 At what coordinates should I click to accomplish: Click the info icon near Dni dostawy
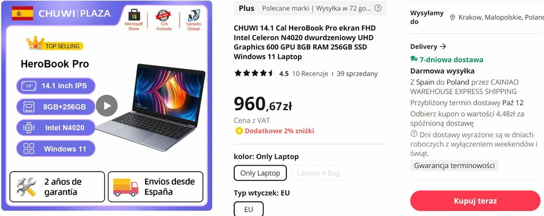pos(413,134)
